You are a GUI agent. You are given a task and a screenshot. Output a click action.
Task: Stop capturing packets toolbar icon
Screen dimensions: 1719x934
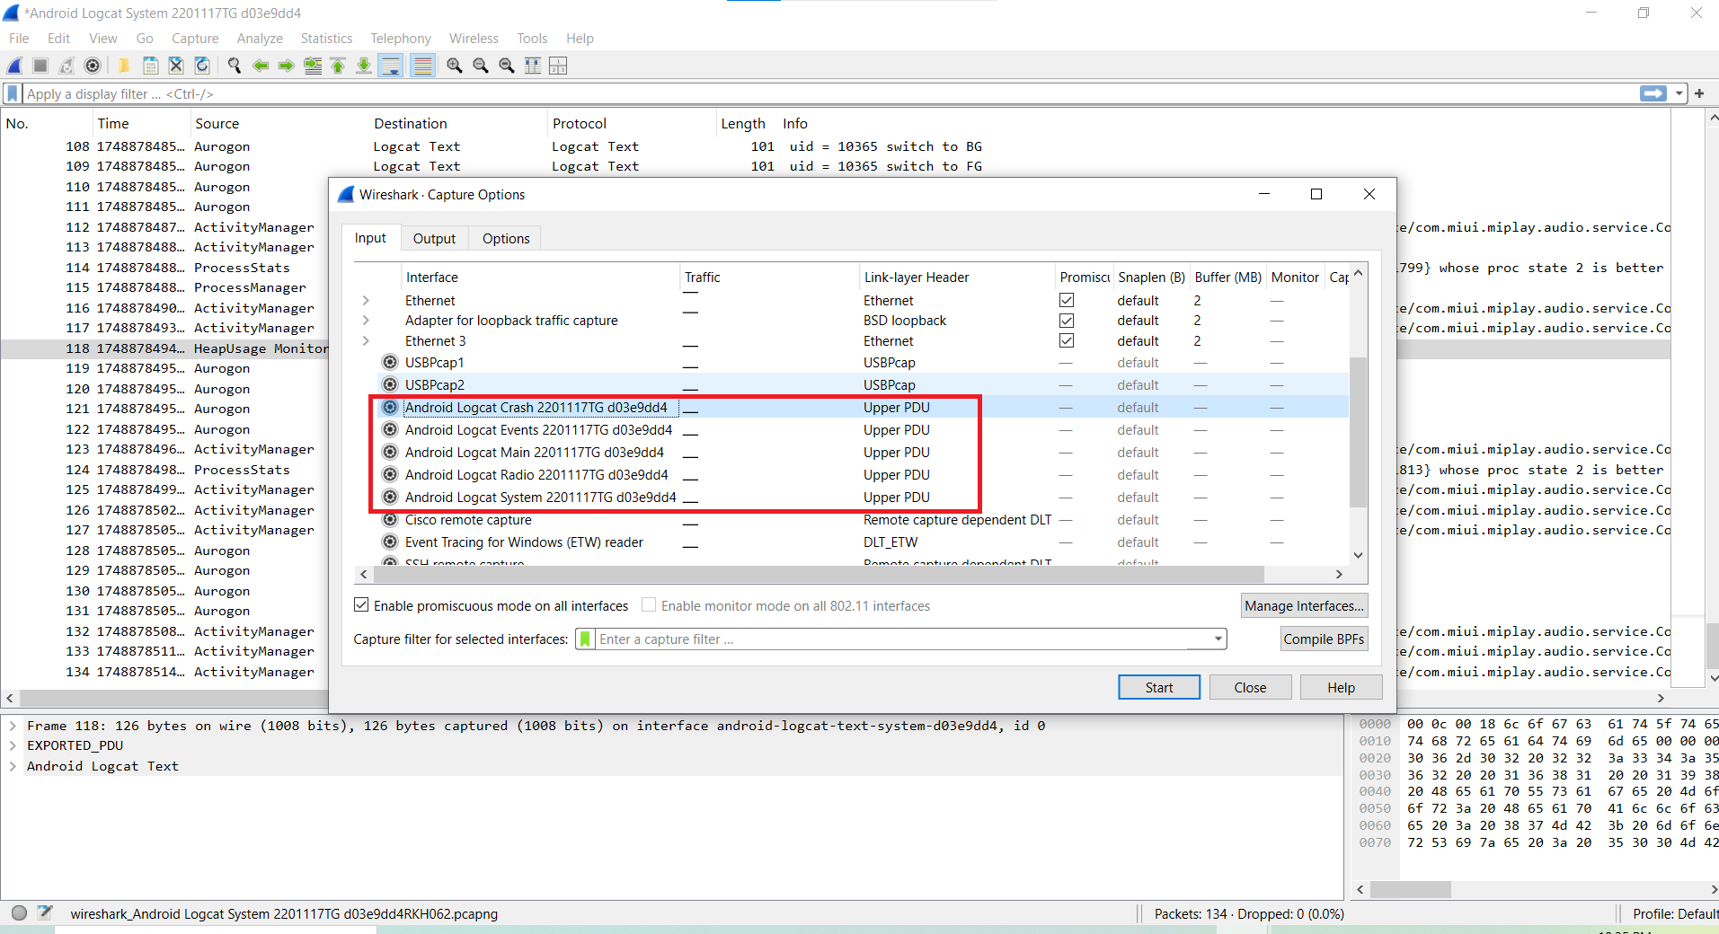(40, 66)
